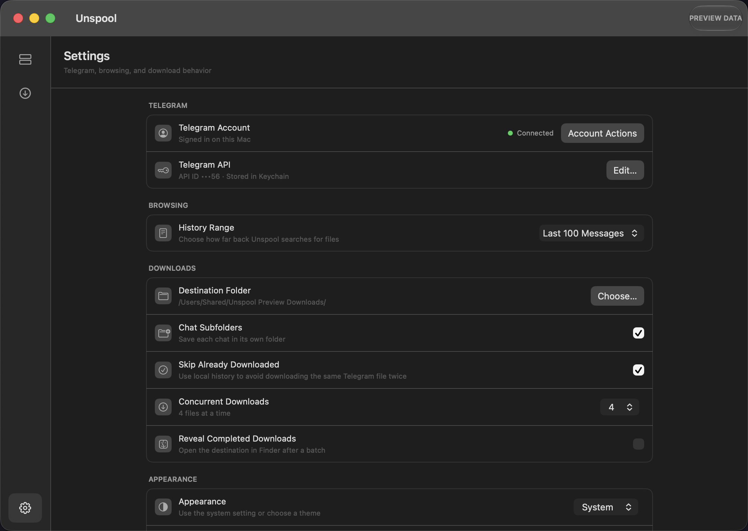Click the History Range document icon
This screenshot has width=748, height=531.
coord(163,233)
